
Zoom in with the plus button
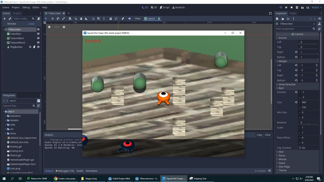(64, 27)
